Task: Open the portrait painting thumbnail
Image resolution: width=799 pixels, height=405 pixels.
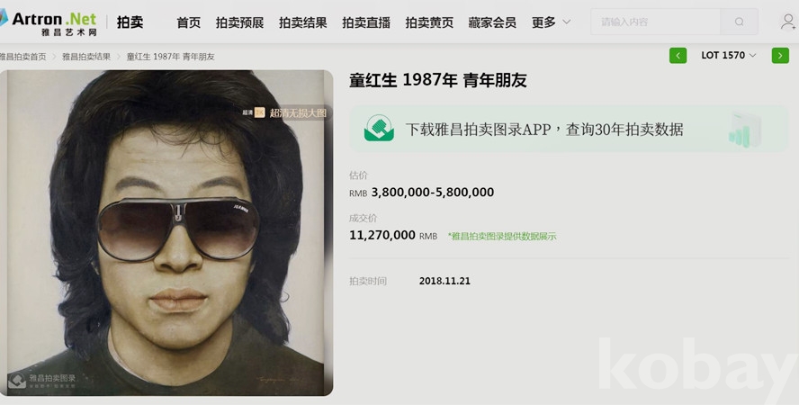Action: coord(166,233)
